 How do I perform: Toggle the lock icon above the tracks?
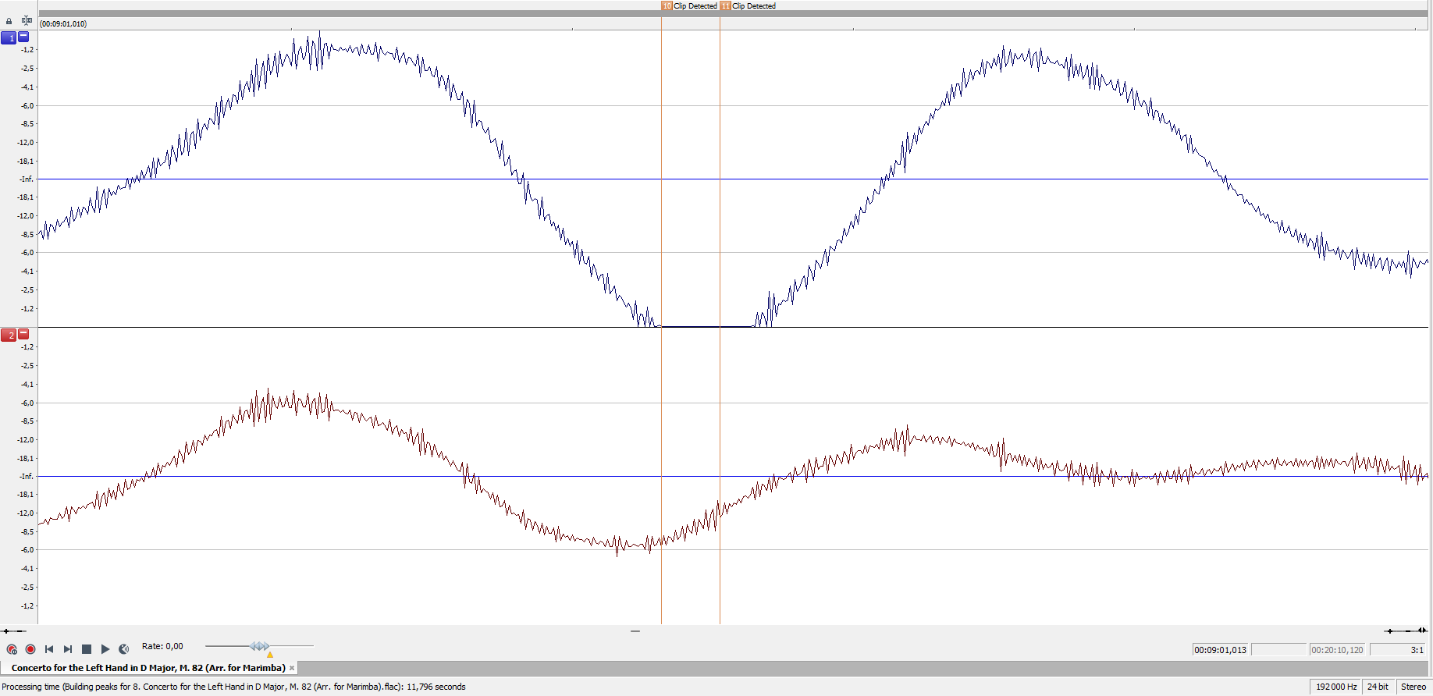click(x=9, y=21)
